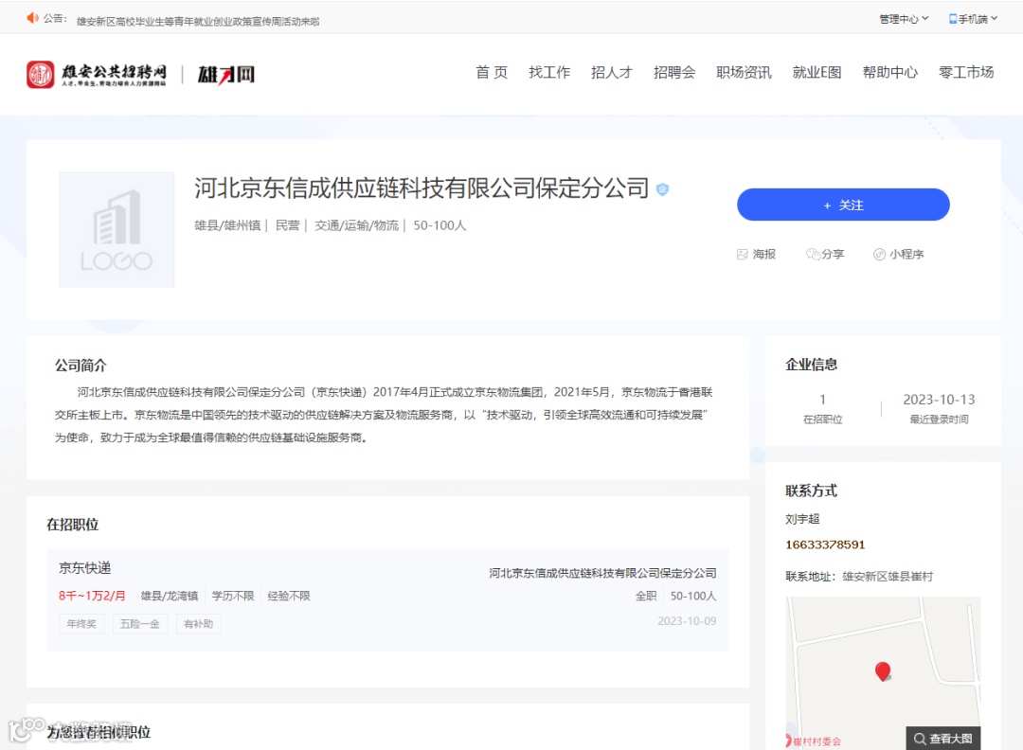
Task: Click the 查看大图 map button
Action: coord(942,739)
